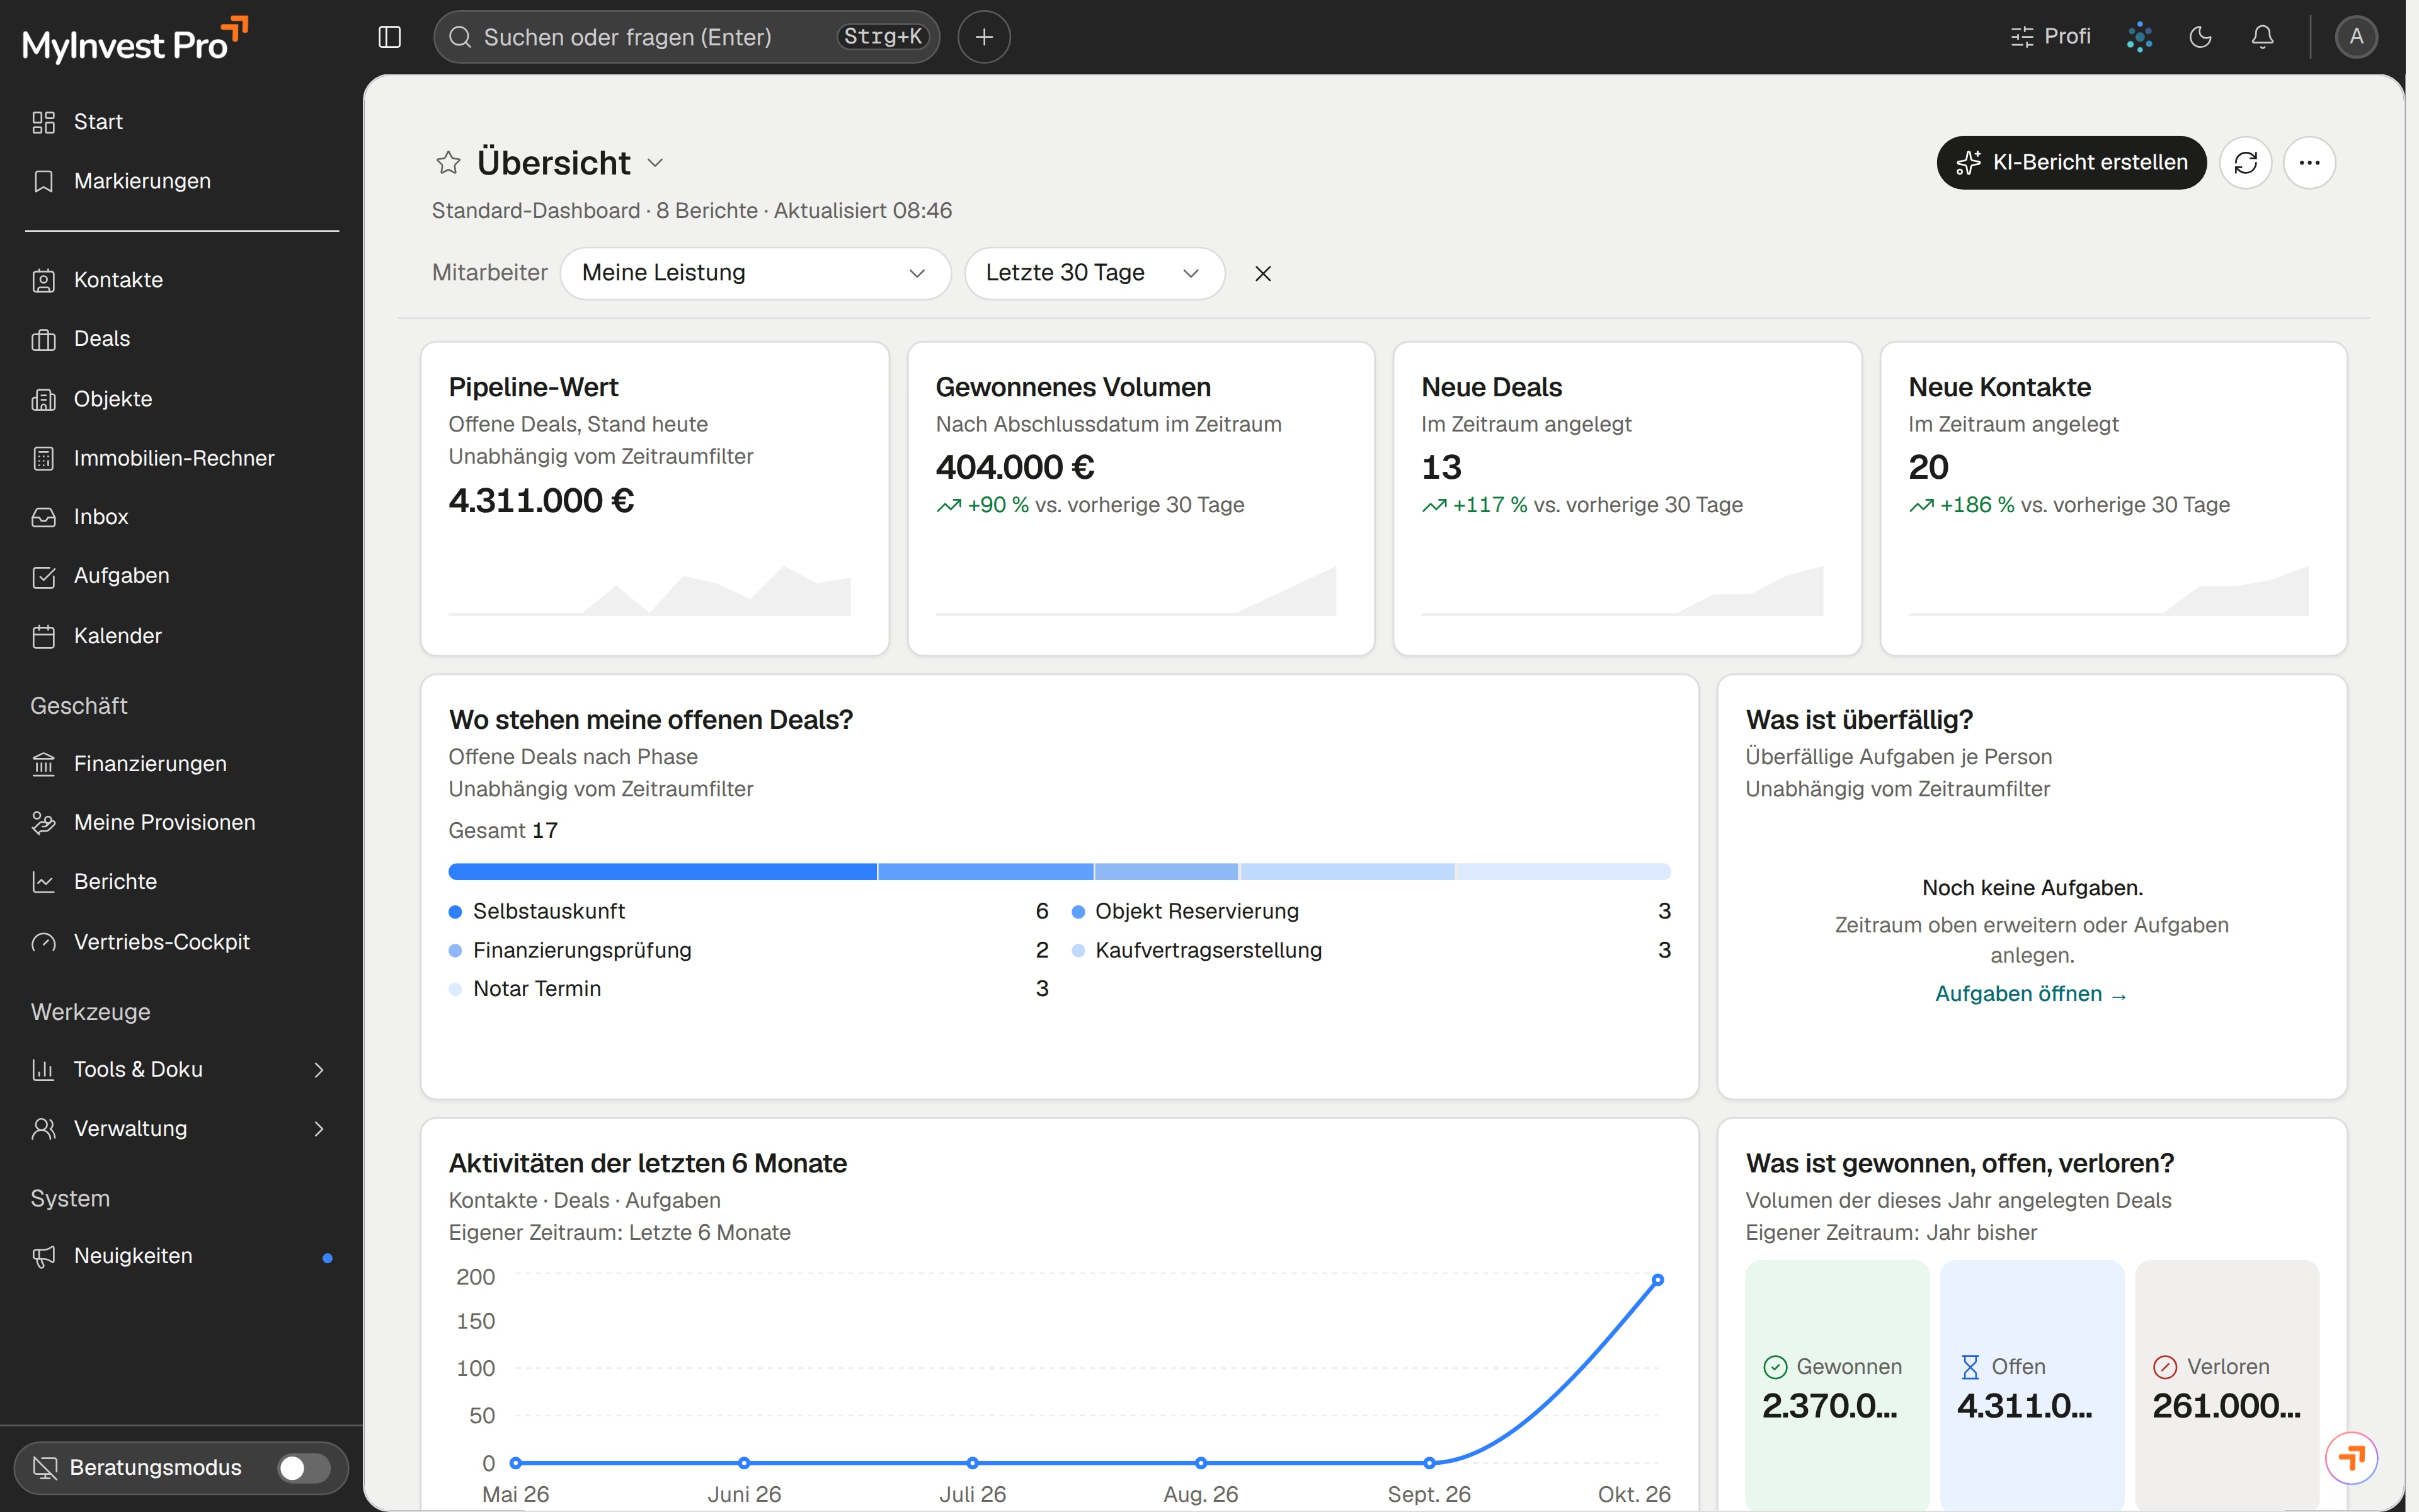This screenshot has height=1512, width=2419.
Task: Clear filters with the X icon
Action: pyautogui.click(x=1262, y=273)
